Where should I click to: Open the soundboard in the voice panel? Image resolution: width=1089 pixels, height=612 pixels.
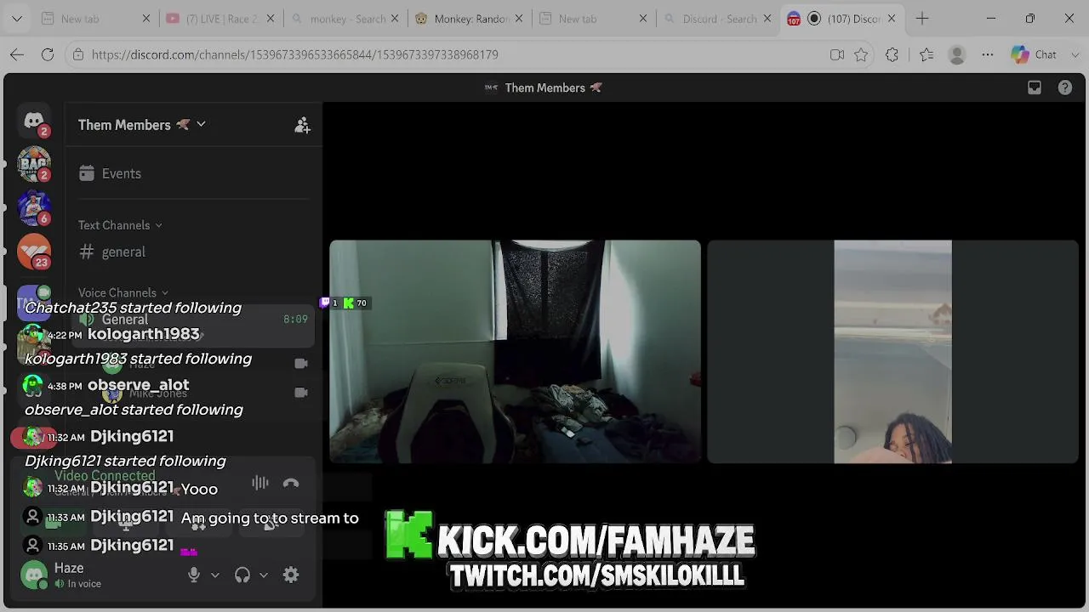pos(271,524)
